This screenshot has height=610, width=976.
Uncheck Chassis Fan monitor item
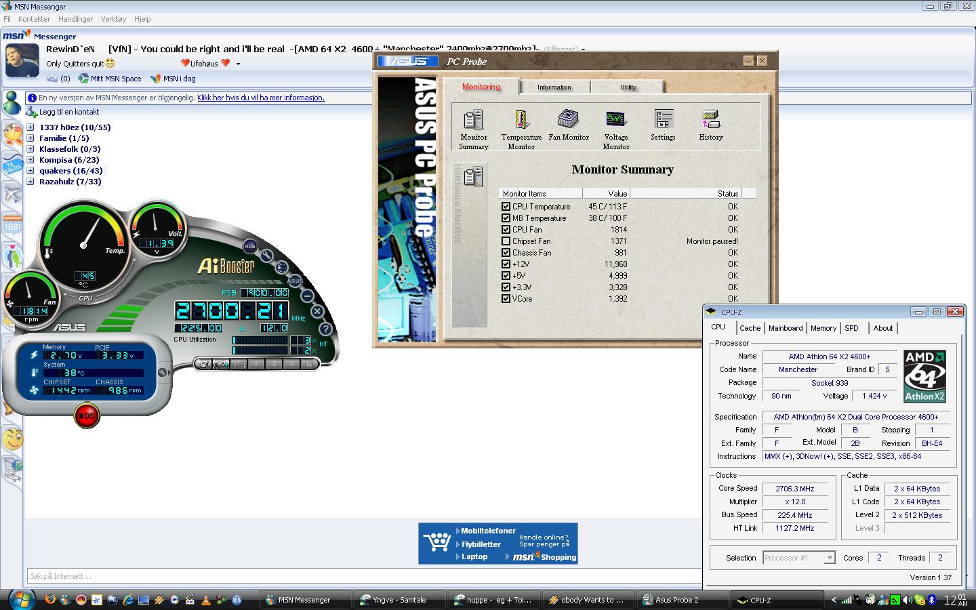pyautogui.click(x=506, y=252)
